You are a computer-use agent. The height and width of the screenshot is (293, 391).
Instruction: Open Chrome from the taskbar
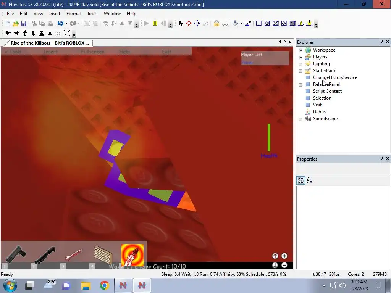tap(105, 285)
